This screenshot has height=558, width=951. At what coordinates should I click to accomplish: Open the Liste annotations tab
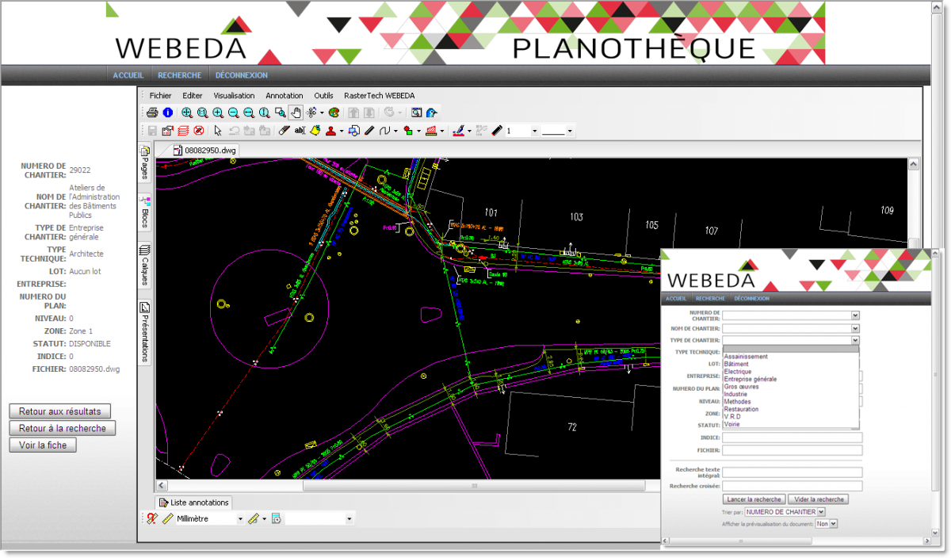point(193,502)
